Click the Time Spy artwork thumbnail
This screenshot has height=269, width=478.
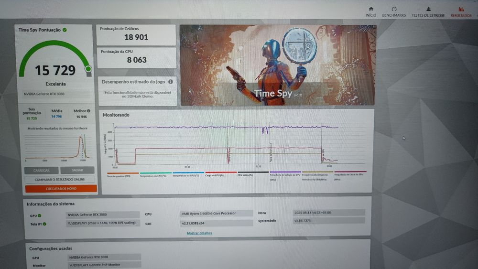click(x=278, y=65)
